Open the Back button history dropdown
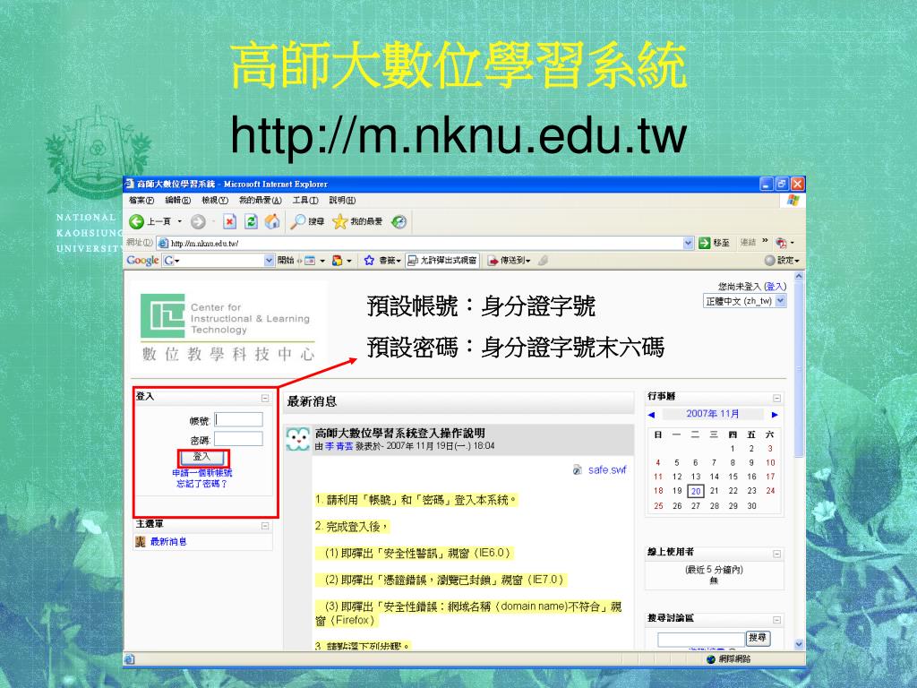Image resolution: width=917 pixels, height=688 pixels. point(179,221)
